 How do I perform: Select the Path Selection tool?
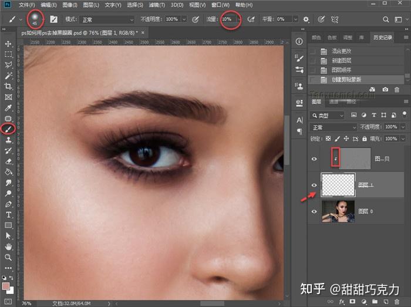coord(8,236)
